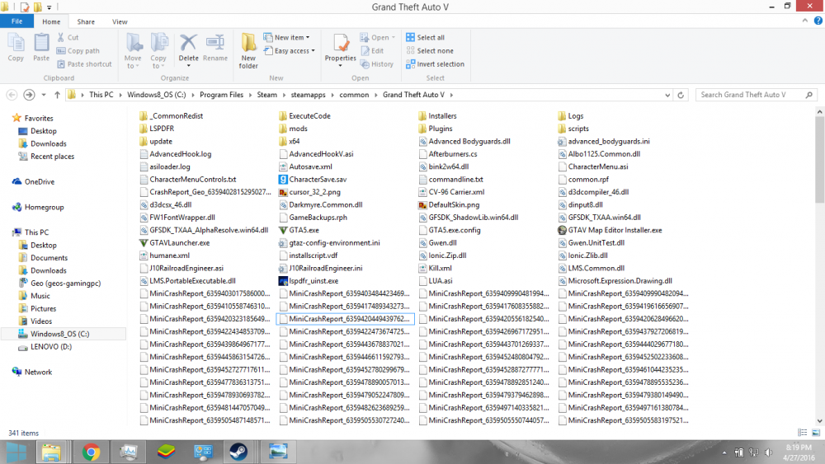825x464 pixels.
Task: Open the Easy access dropdown
Action: (x=290, y=51)
